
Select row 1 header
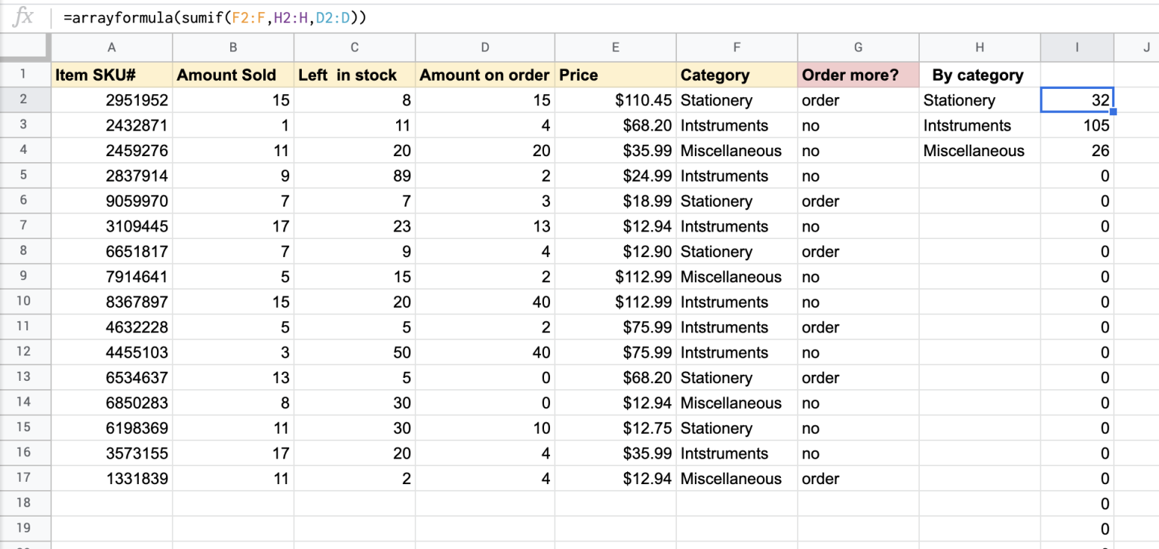point(25,75)
